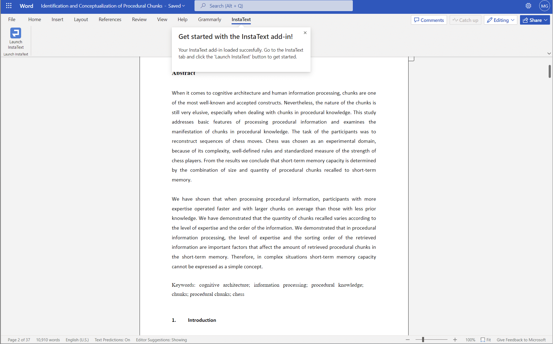Open the Fit to page control
Viewport: 553px width, 344px height.
pos(486,340)
